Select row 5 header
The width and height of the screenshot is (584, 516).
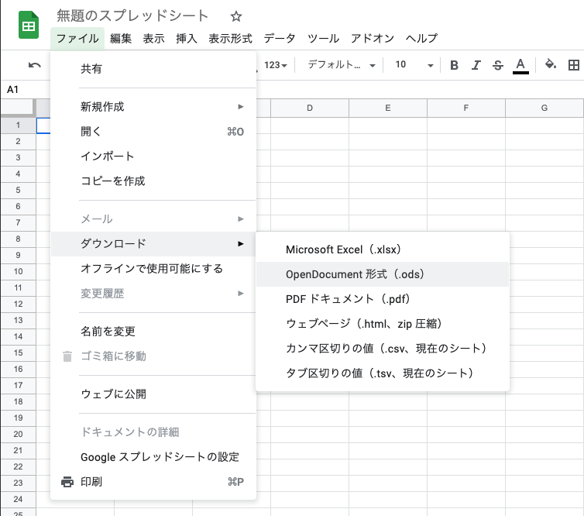point(18,190)
